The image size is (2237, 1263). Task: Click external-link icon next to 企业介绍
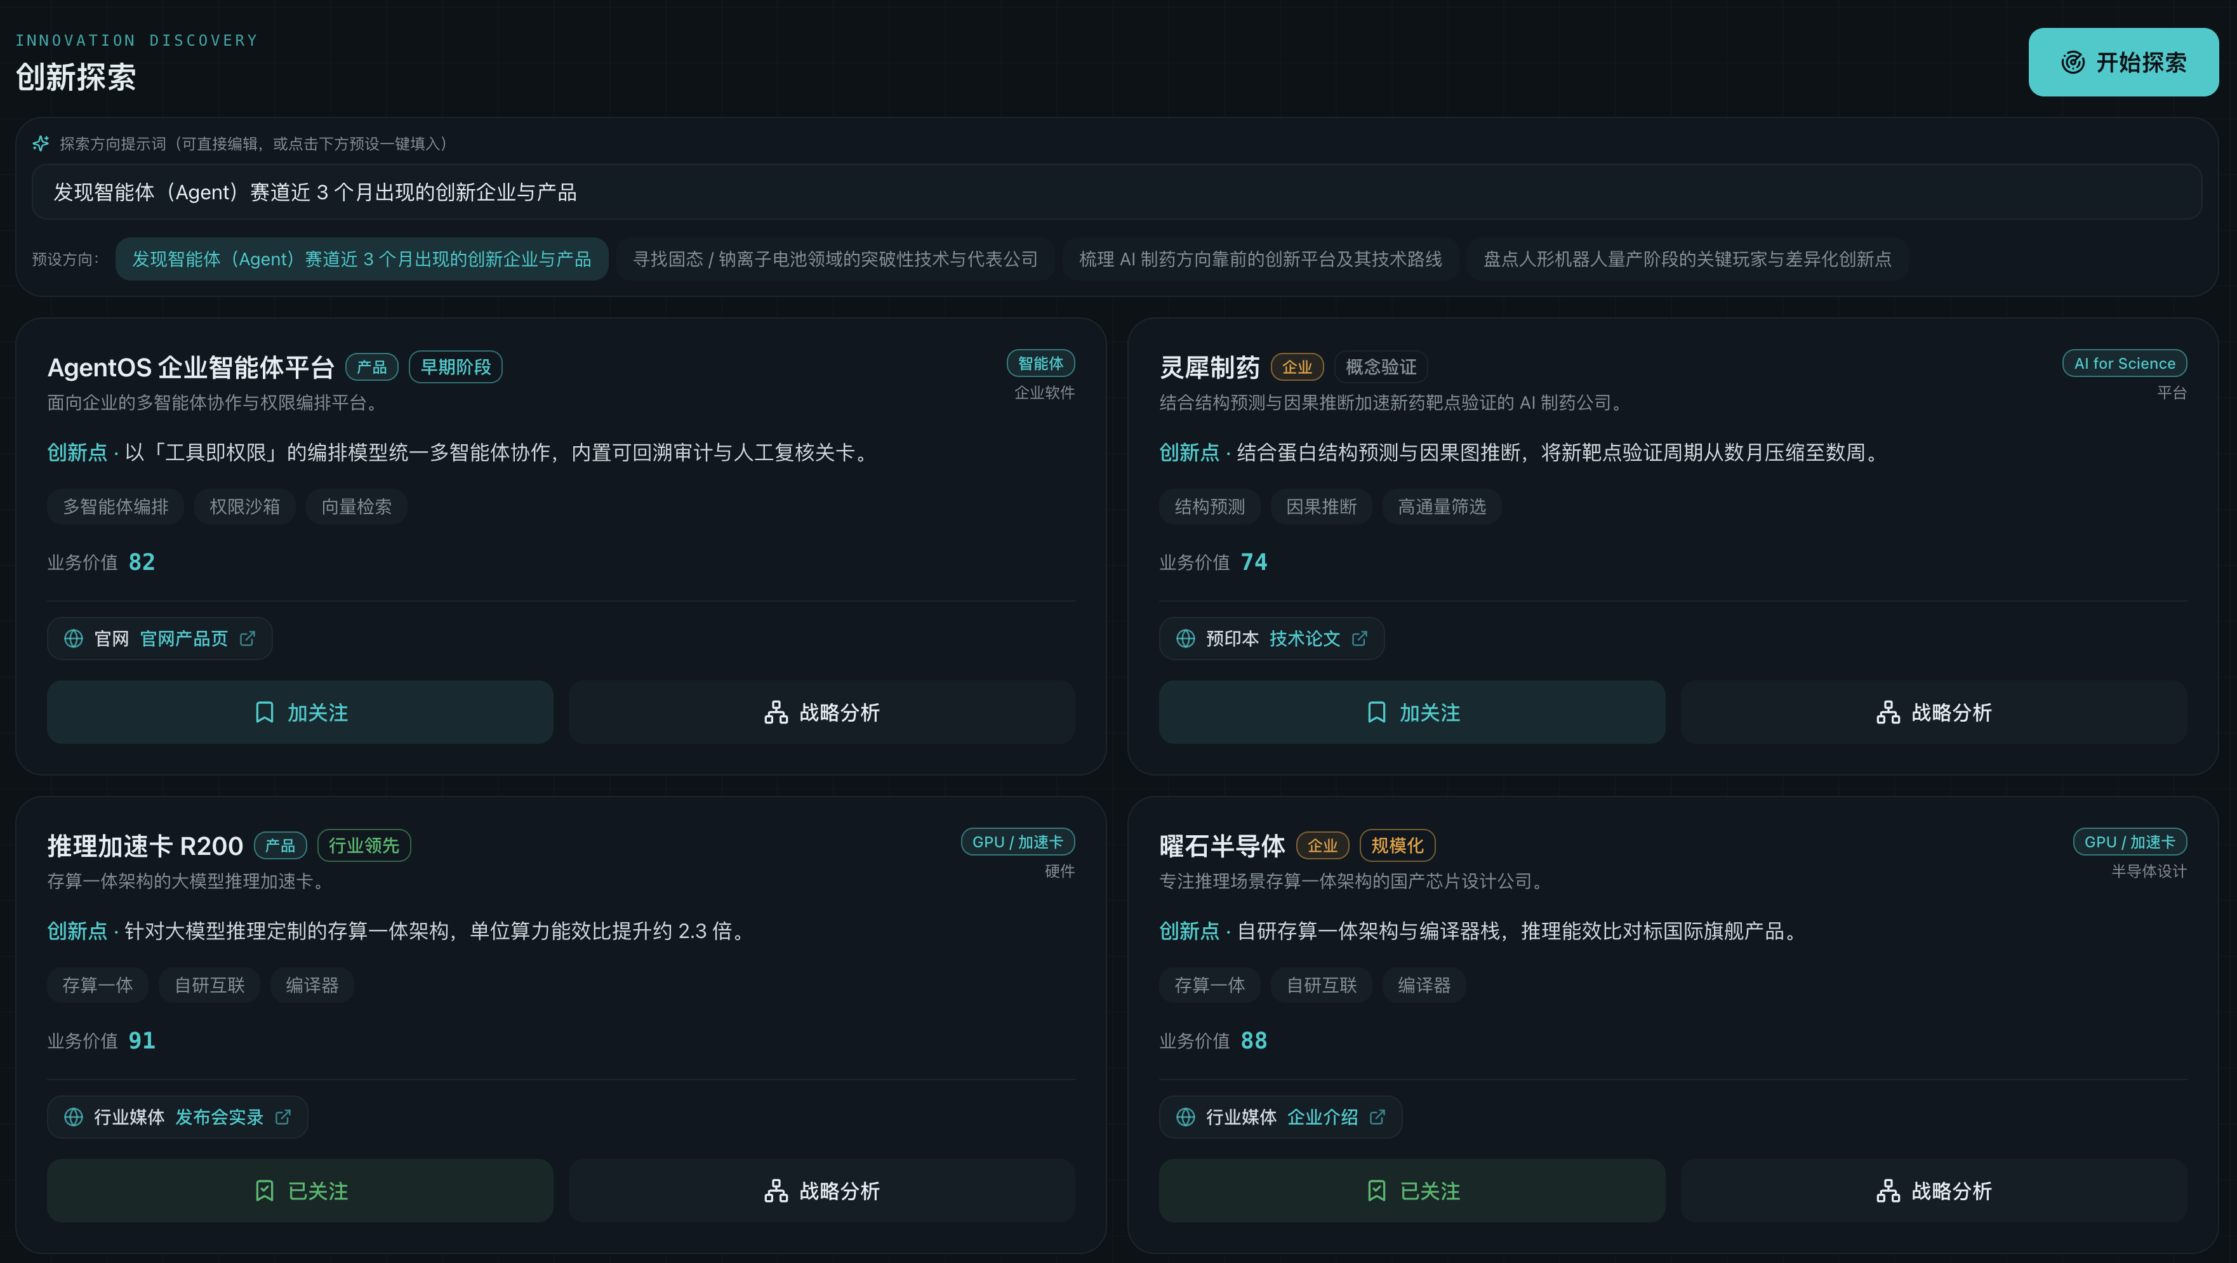click(x=1377, y=1117)
